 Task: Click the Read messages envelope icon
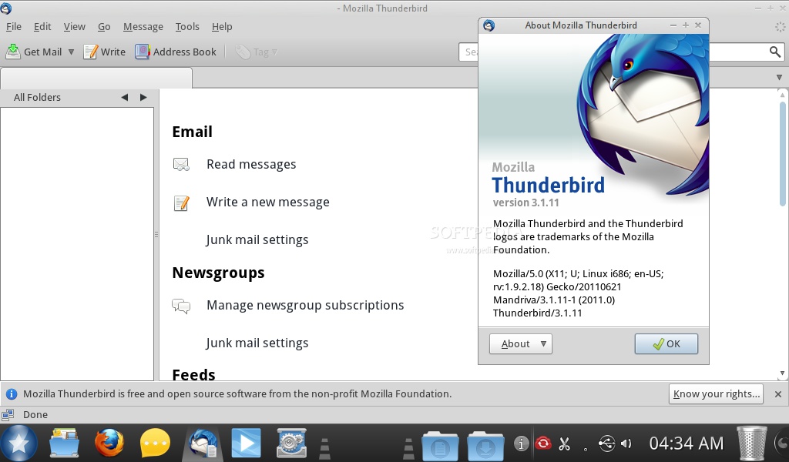(x=181, y=164)
